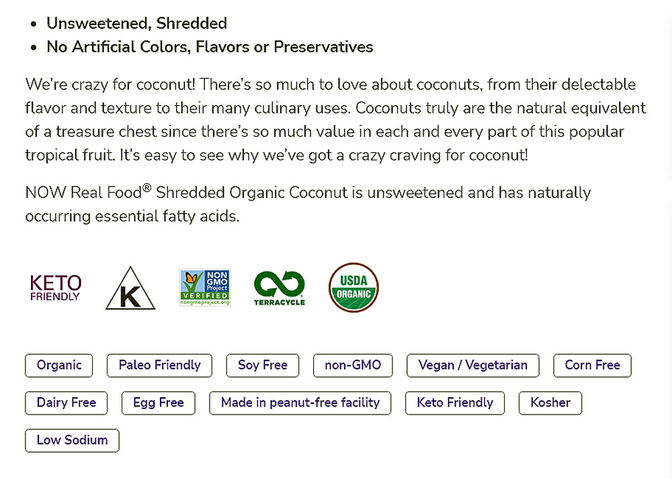Click the TerraCycle recycling logo
This screenshot has height=479, width=672.
[279, 288]
